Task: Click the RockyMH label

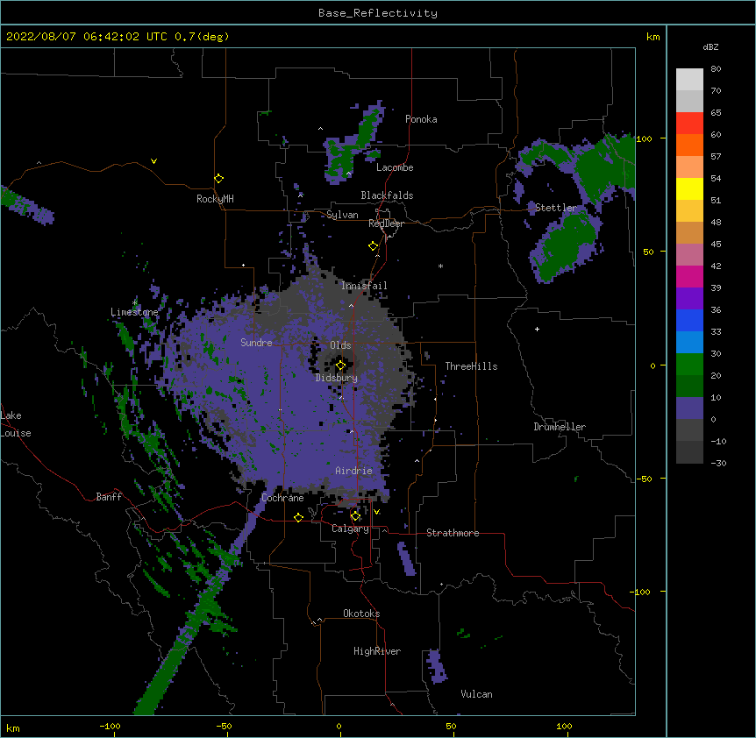Action: [215, 199]
